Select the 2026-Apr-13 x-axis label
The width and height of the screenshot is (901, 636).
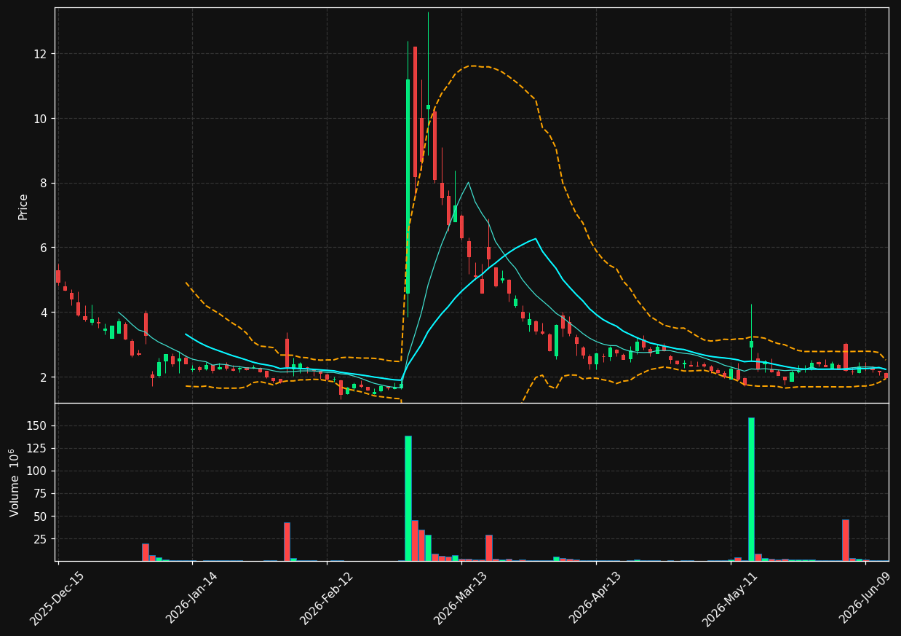click(x=595, y=598)
